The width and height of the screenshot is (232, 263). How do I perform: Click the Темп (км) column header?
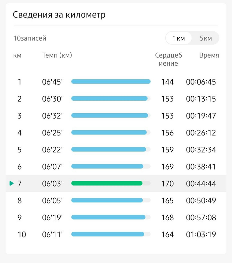57,55
